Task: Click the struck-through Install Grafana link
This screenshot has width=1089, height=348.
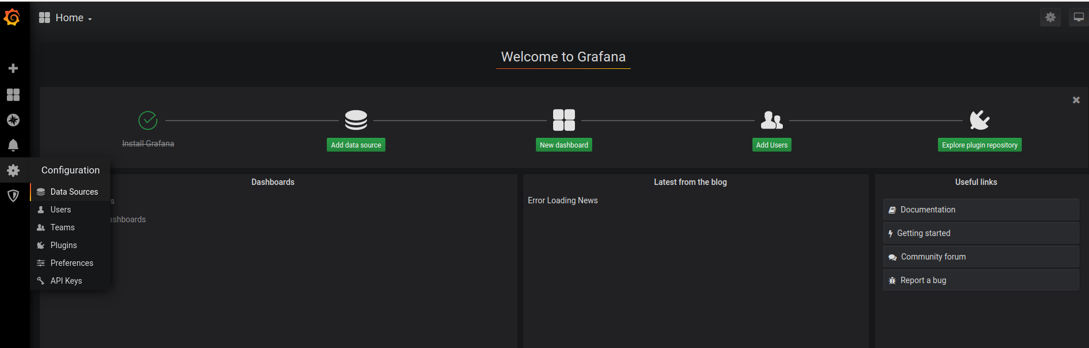Action: [x=148, y=144]
